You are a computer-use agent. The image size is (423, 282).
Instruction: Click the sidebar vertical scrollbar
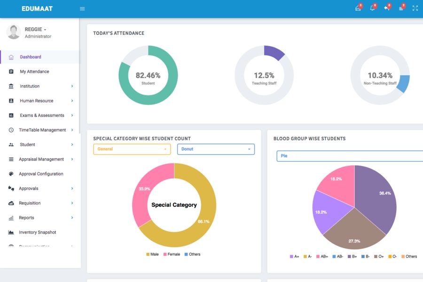[x=79, y=76]
